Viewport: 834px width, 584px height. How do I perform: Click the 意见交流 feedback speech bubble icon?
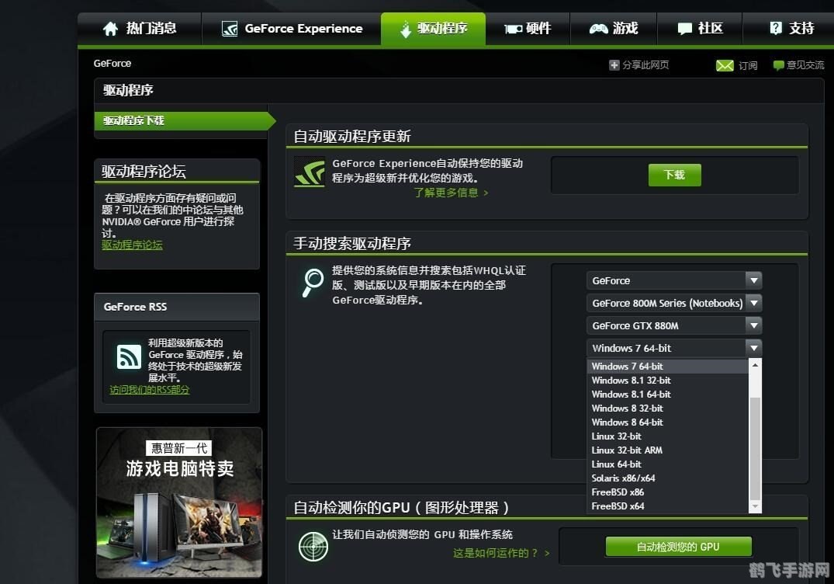coord(777,65)
